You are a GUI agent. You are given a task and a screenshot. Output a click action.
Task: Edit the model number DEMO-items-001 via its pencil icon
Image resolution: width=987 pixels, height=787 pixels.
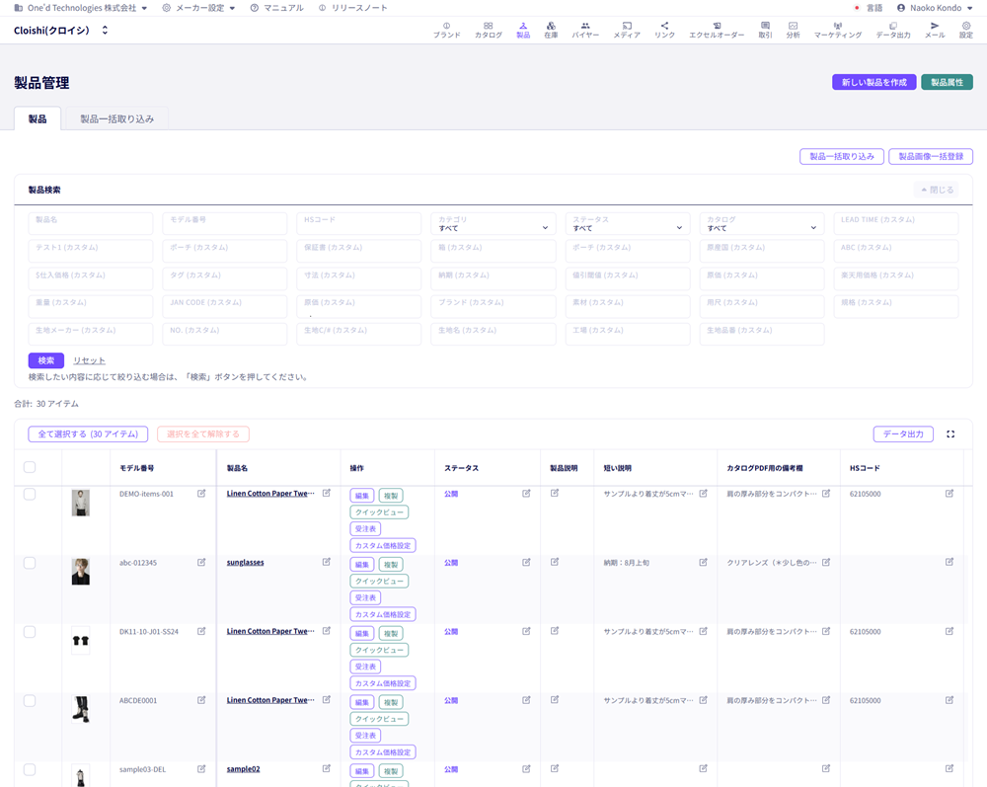[x=201, y=494]
